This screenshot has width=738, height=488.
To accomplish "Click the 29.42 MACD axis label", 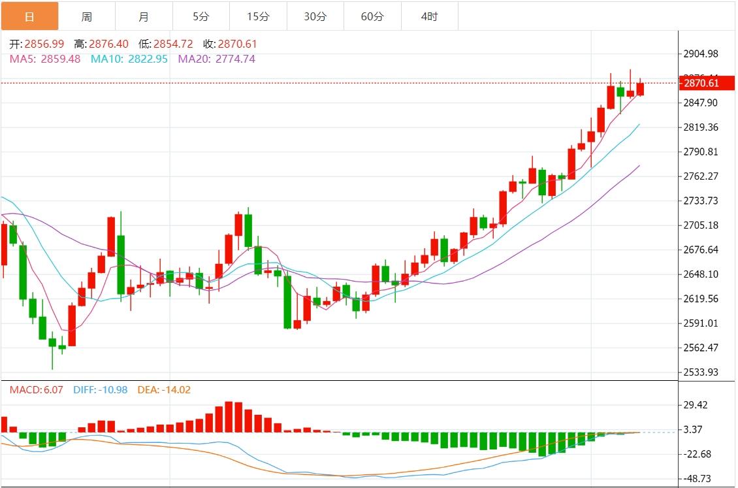I will pyautogui.click(x=695, y=405).
